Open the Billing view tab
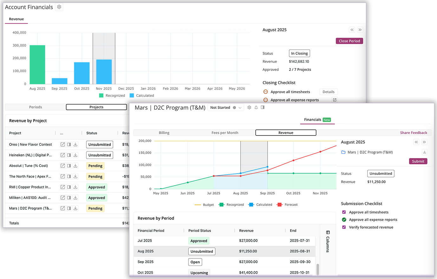The image size is (437, 279). point(164,132)
